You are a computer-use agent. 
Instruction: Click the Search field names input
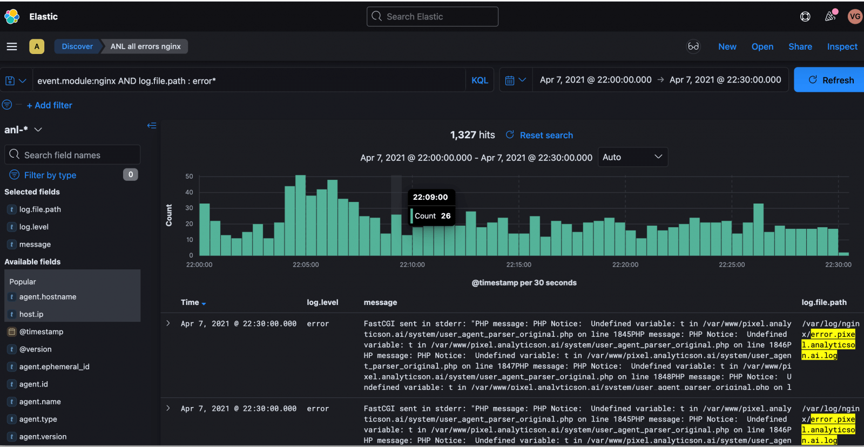[x=72, y=155]
